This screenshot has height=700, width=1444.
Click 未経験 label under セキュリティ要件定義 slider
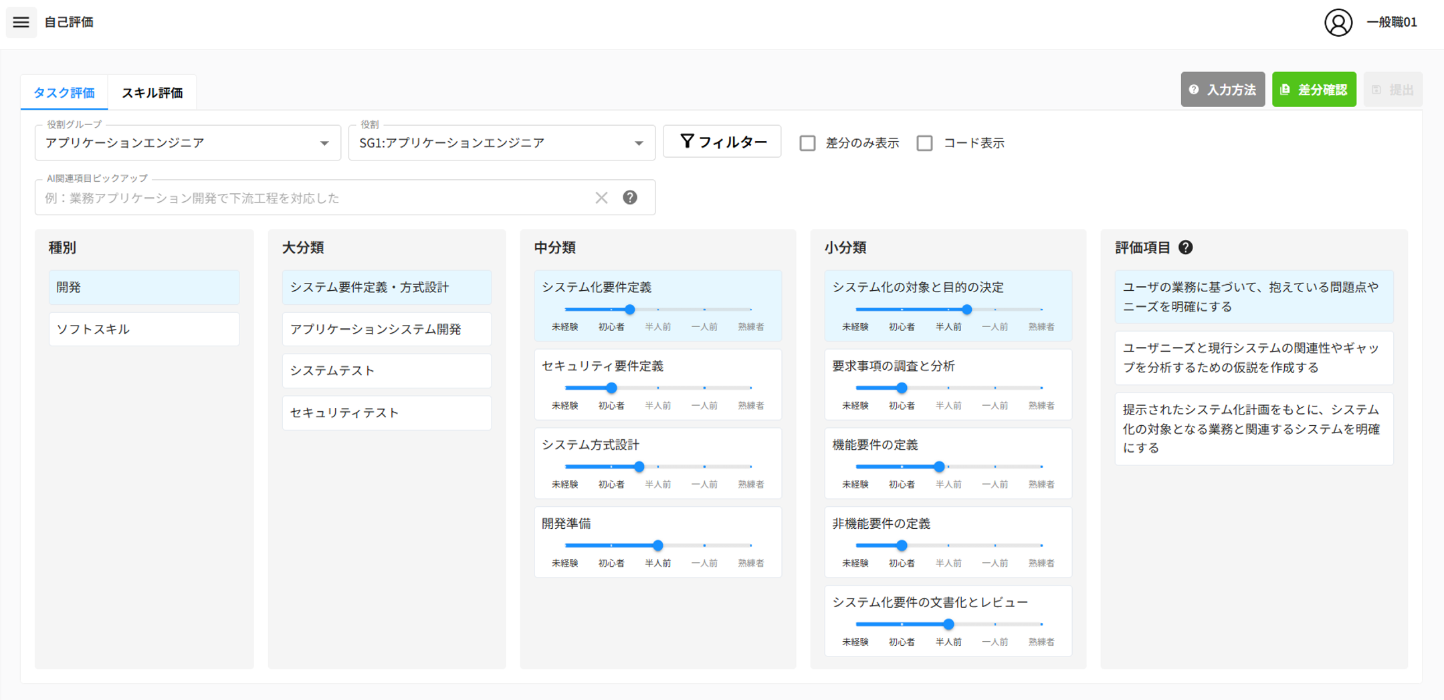click(x=564, y=406)
